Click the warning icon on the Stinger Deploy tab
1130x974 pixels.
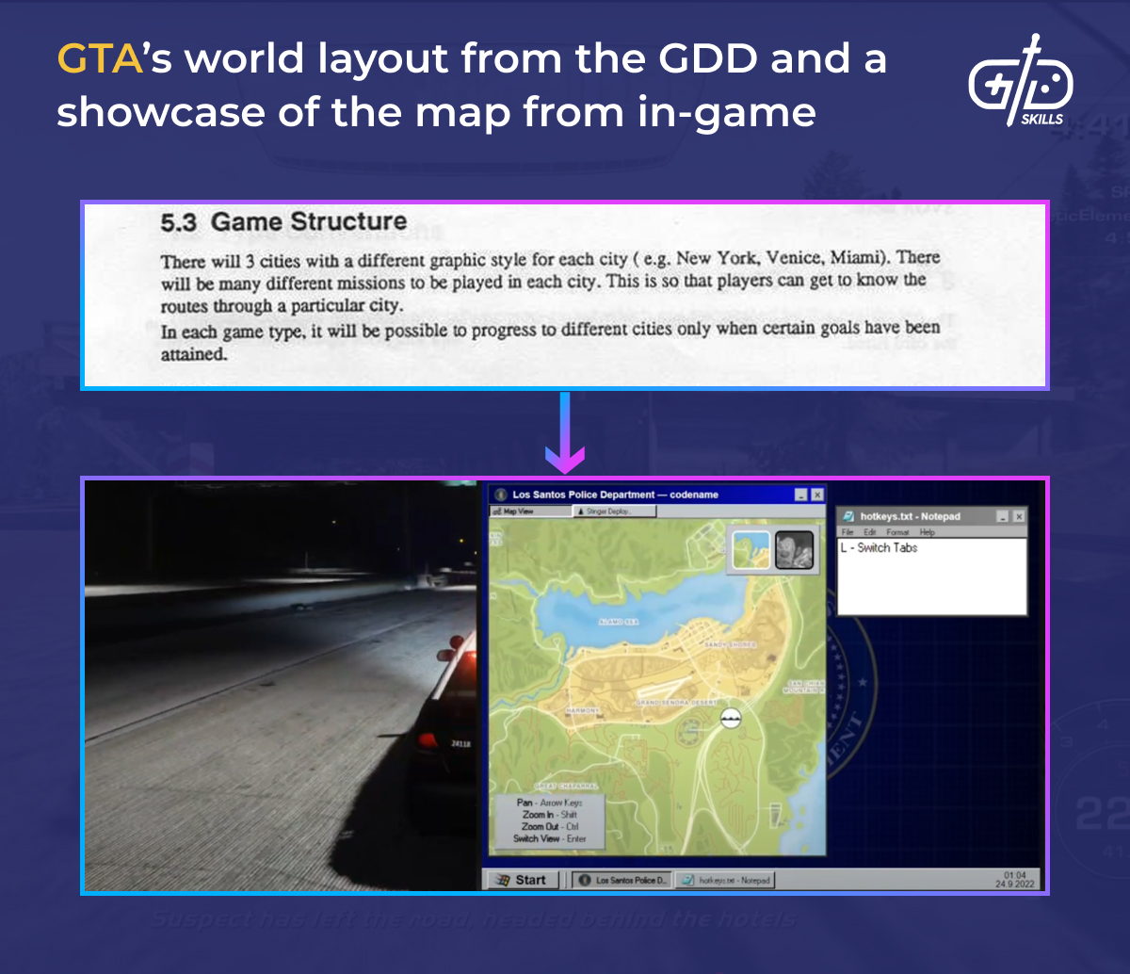[581, 511]
